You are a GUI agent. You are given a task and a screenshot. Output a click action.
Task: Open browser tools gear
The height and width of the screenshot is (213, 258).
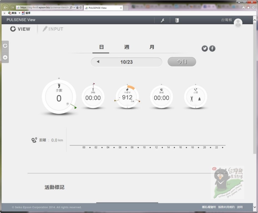point(253,7)
